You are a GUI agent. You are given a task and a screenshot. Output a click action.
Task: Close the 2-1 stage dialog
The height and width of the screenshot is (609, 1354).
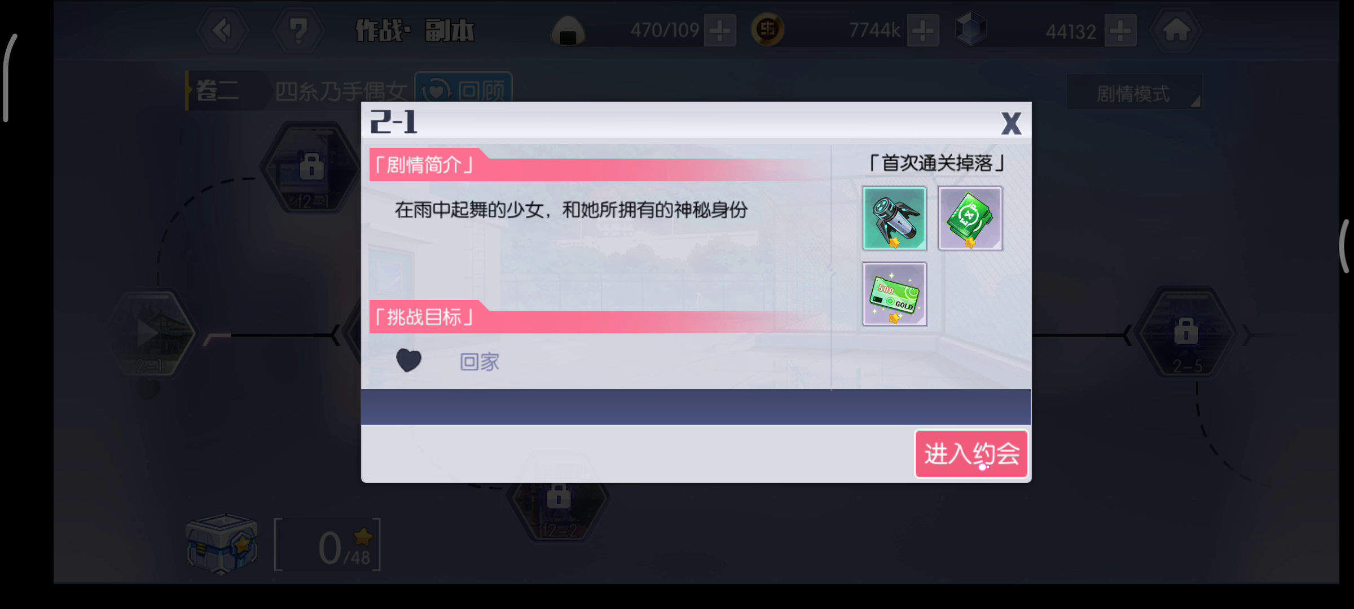pyautogui.click(x=1011, y=123)
